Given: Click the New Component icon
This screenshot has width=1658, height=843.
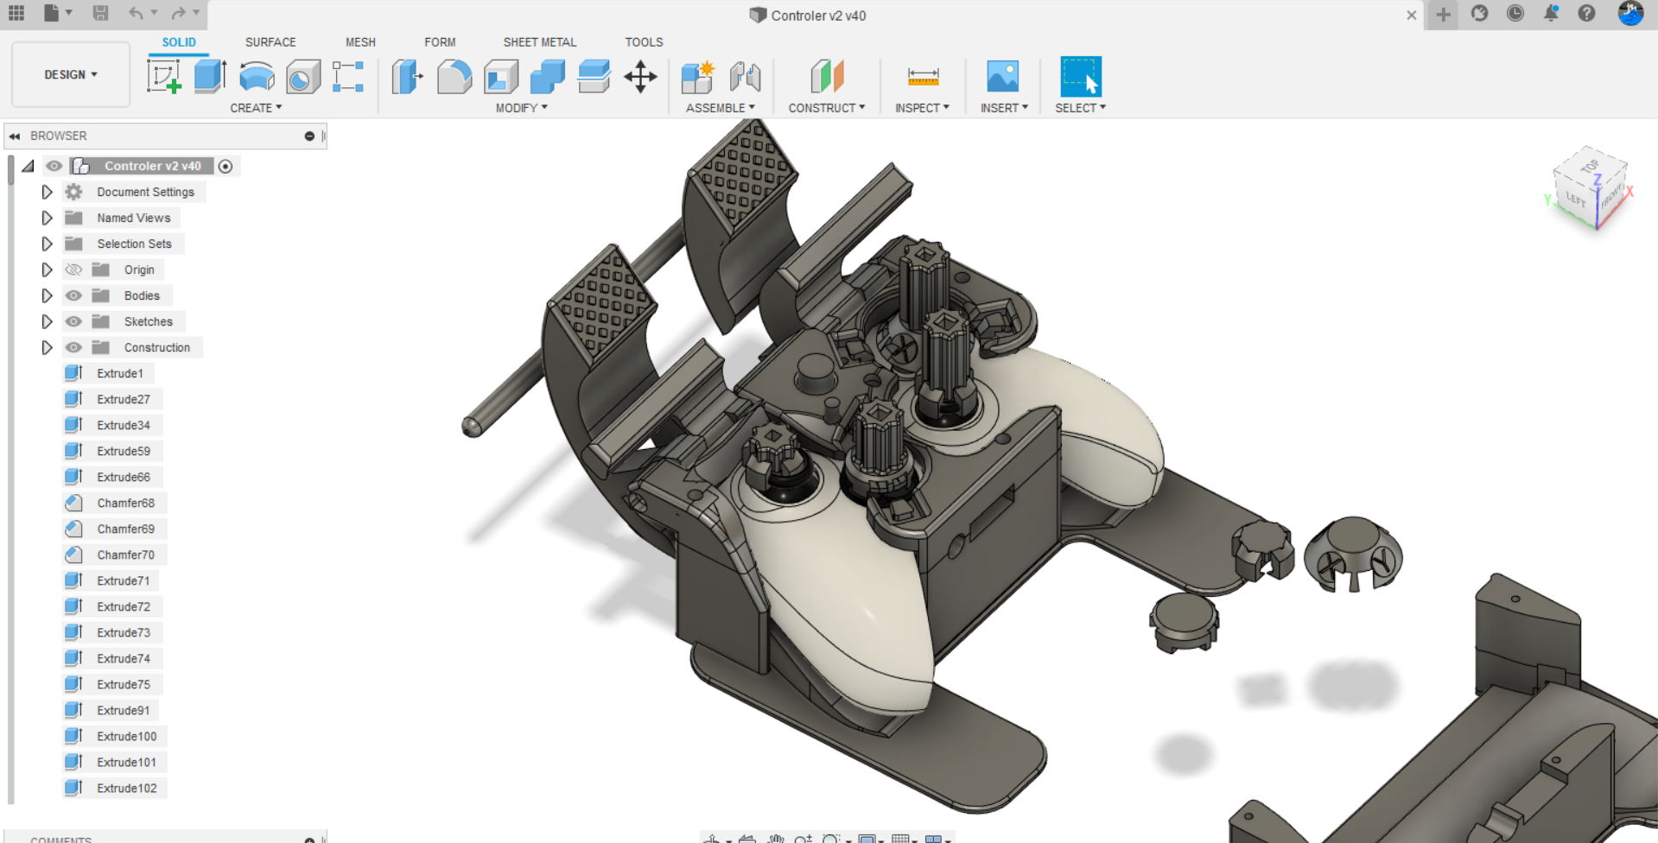Looking at the screenshot, I should (x=697, y=76).
